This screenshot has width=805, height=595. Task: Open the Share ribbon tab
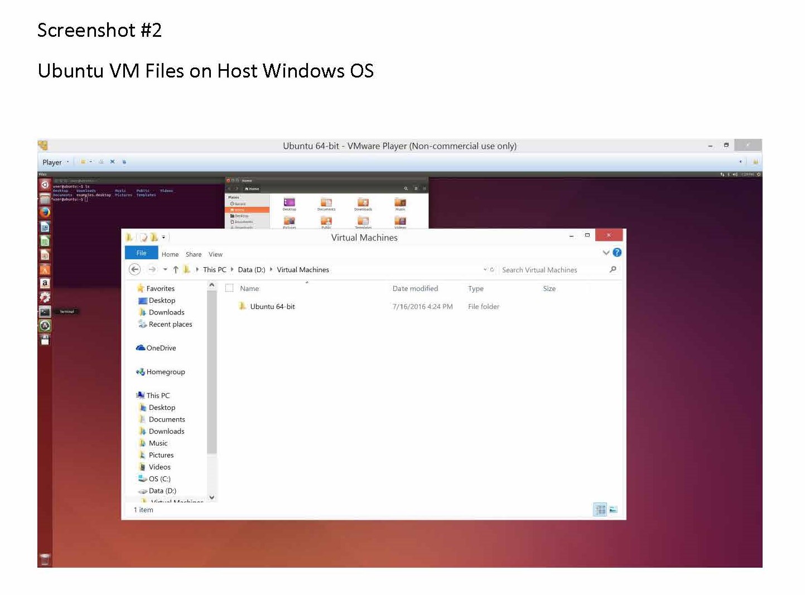point(194,254)
